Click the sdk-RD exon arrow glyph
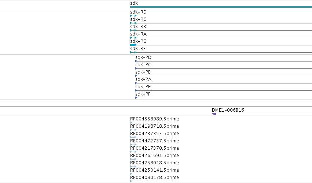 (133, 16)
